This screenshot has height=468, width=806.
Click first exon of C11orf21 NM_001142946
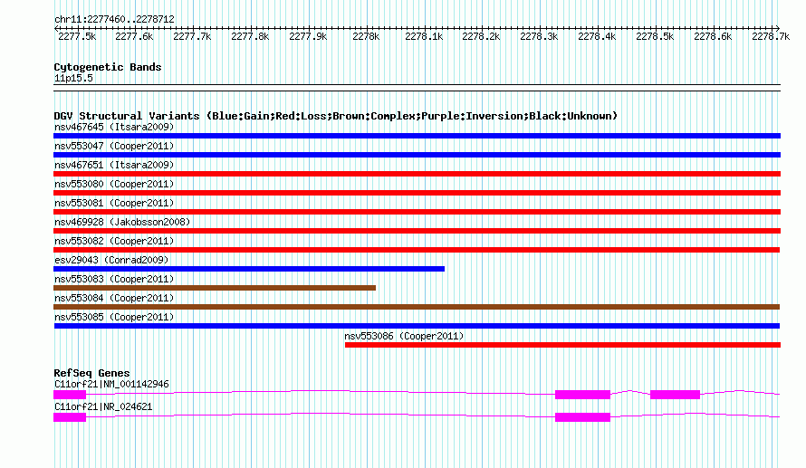pyautogui.click(x=70, y=395)
